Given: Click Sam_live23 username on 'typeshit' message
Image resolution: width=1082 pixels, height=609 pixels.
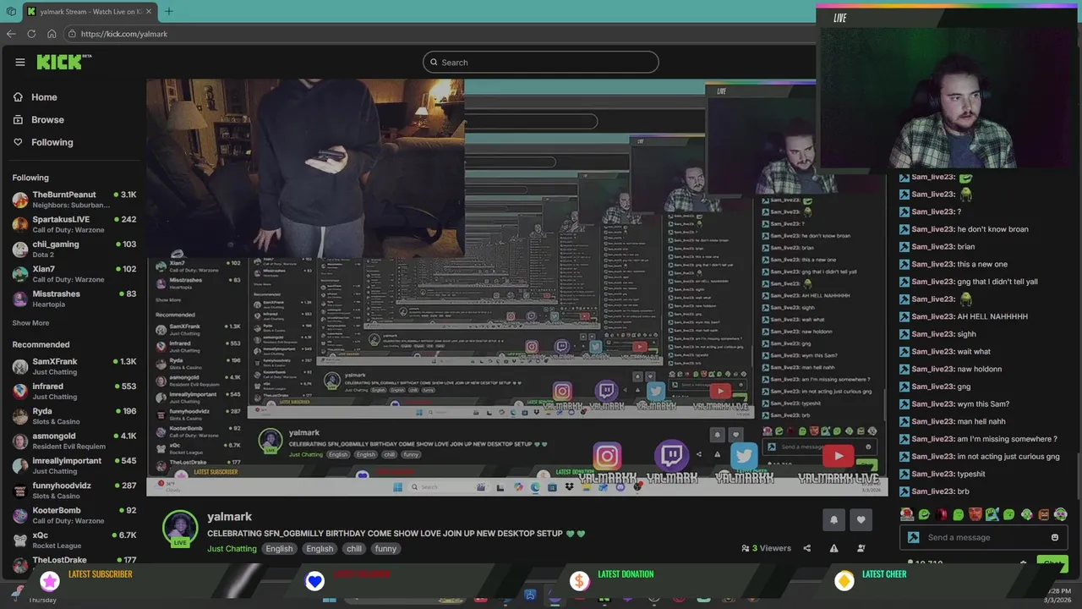Looking at the screenshot, I should coord(933,474).
